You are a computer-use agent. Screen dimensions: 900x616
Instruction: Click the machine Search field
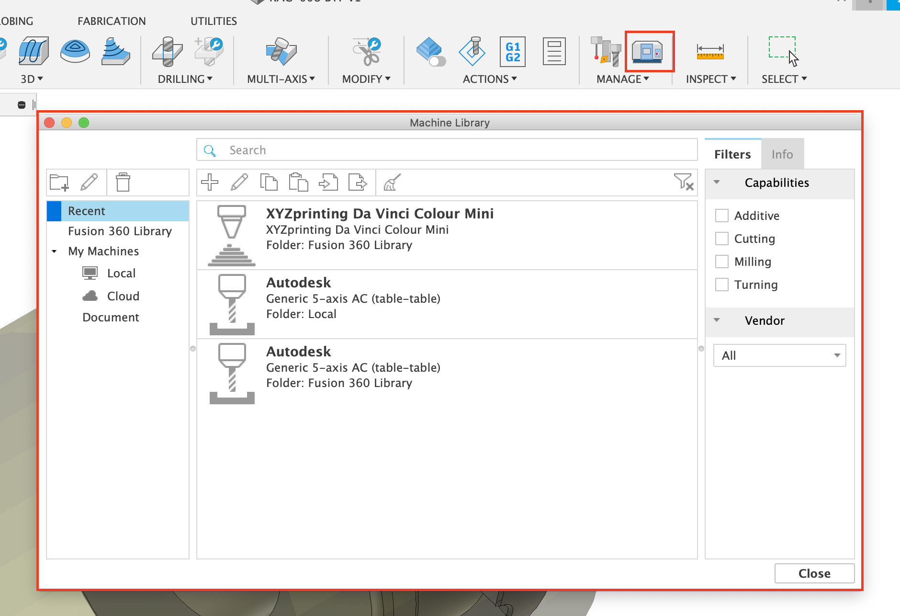coord(447,150)
